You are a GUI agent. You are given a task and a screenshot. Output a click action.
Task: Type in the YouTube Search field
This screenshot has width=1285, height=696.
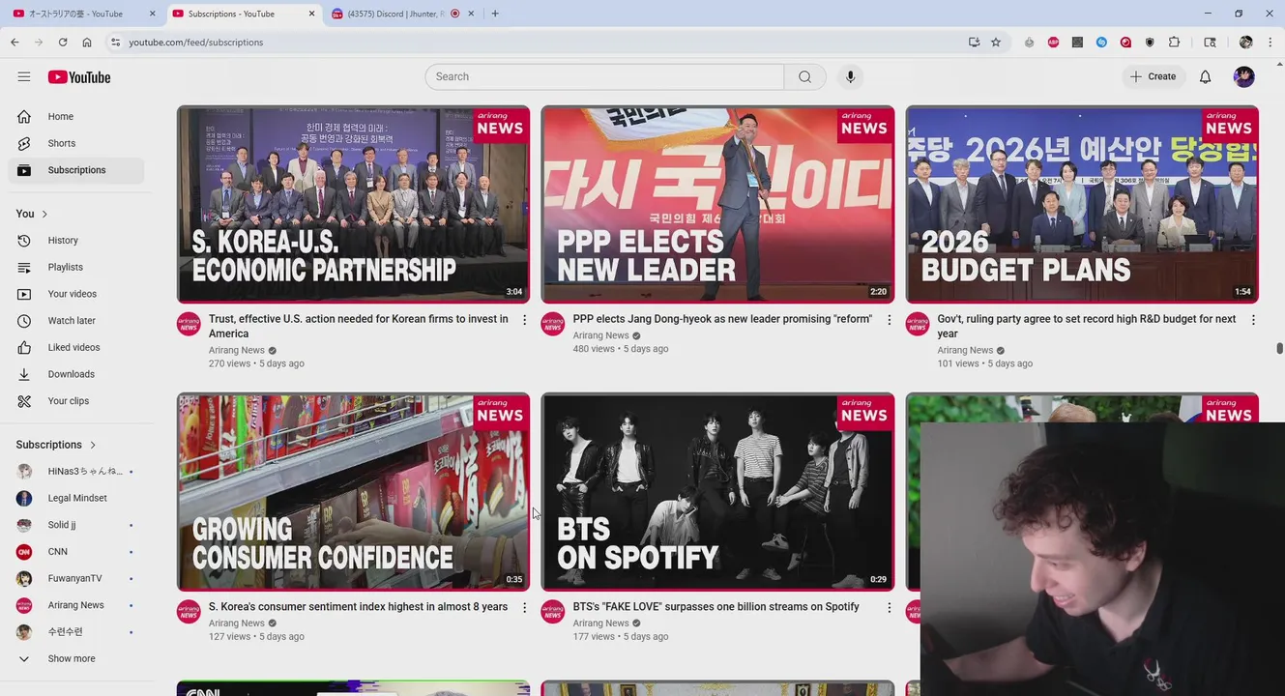(x=604, y=76)
